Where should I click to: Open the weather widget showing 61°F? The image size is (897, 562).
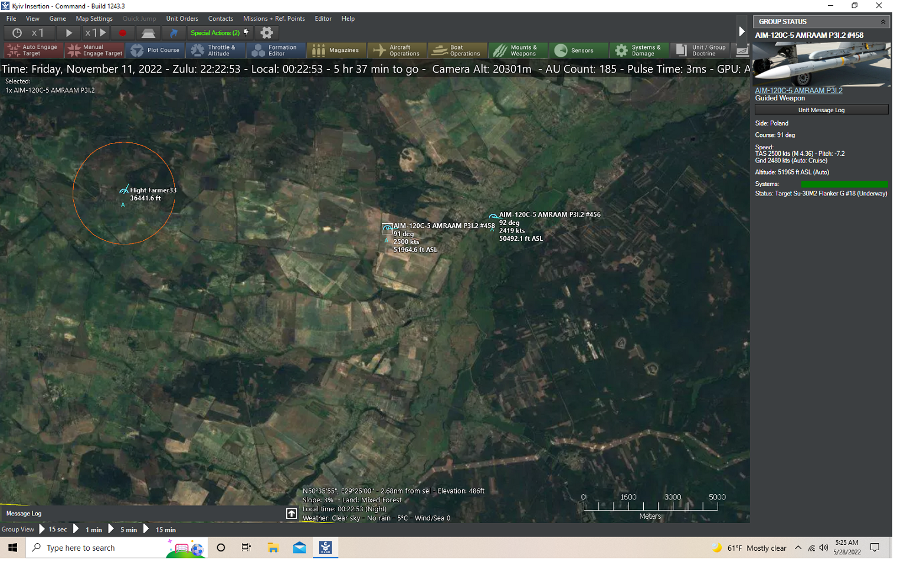pyautogui.click(x=749, y=548)
